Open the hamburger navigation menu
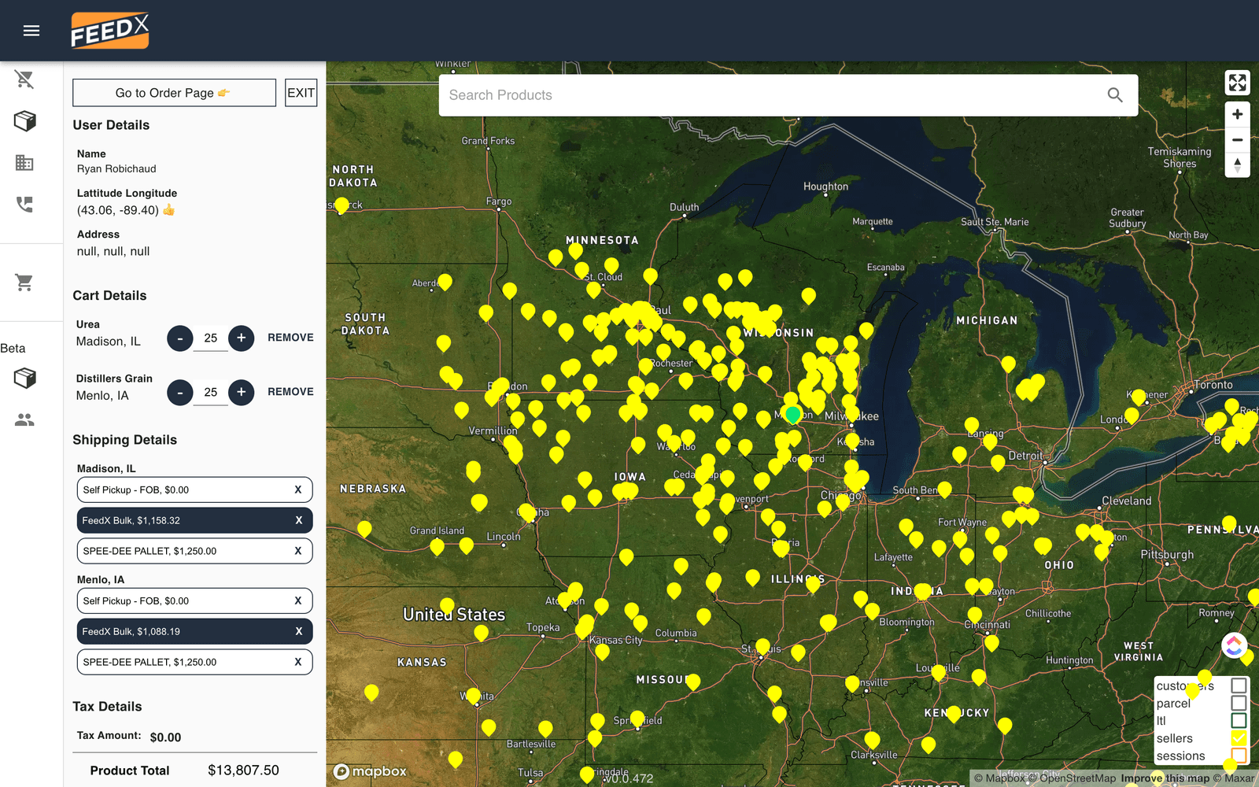Image resolution: width=1259 pixels, height=787 pixels. coord(31,30)
